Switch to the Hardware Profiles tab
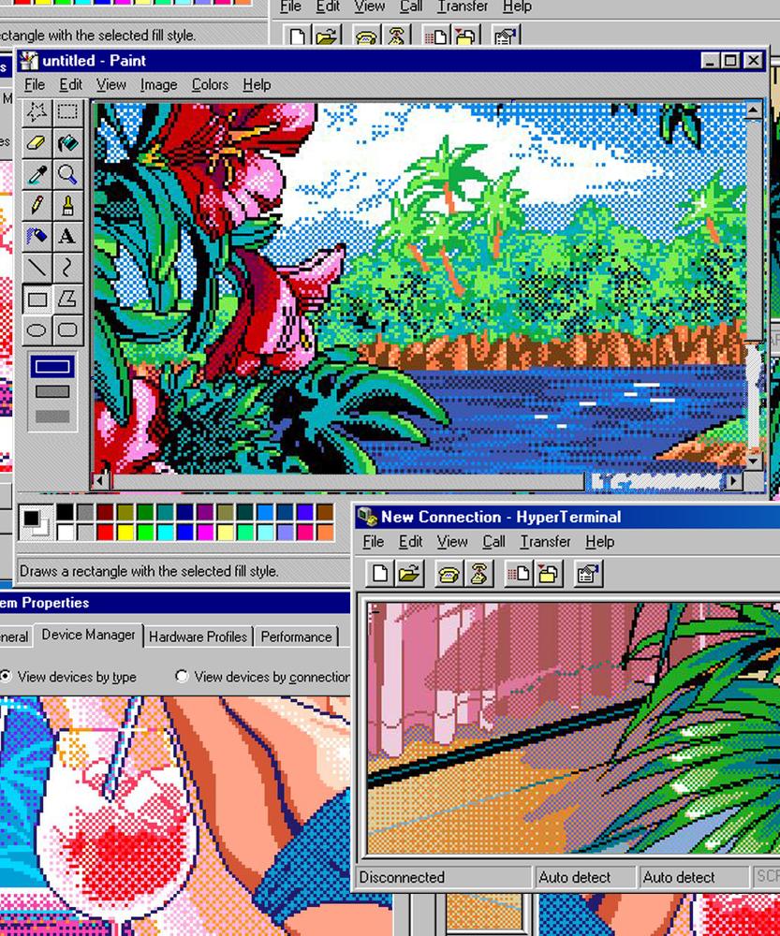 coord(198,636)
